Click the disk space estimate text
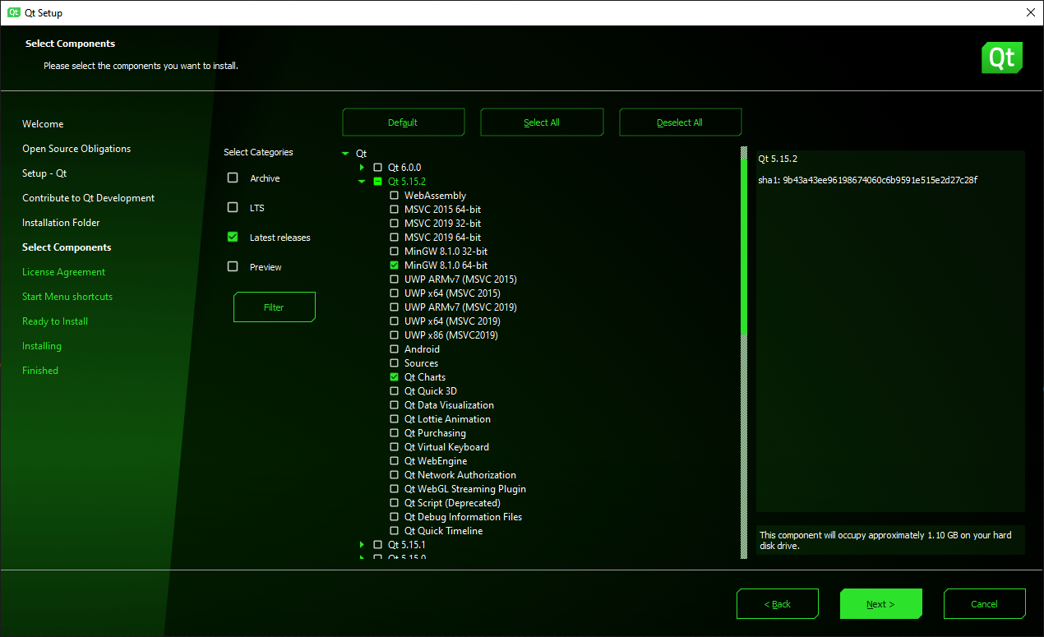This screenshot has height=637, width=1044. click(886, 540)
